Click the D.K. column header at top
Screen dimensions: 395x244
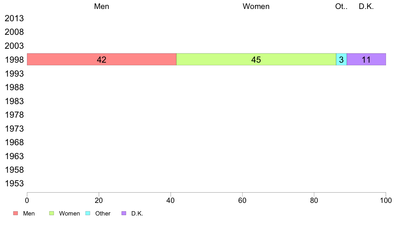366,6
